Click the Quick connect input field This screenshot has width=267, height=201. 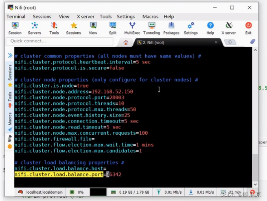pos(59,41)
